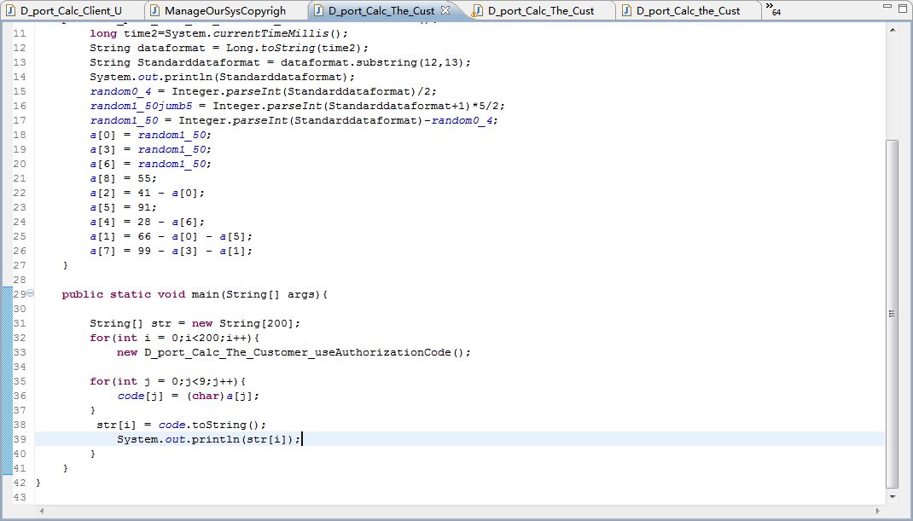Click the horizontal scrollbar right arrow
Image resolution: width=913 pixels, height=521 pixels.
point(878,511)
